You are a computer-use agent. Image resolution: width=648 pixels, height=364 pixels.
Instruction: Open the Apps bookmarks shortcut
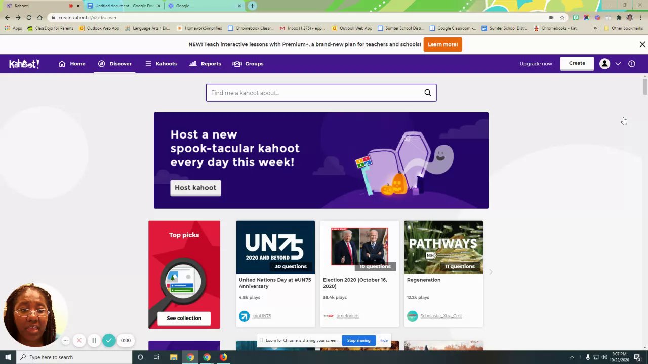(x=14, y=28)
